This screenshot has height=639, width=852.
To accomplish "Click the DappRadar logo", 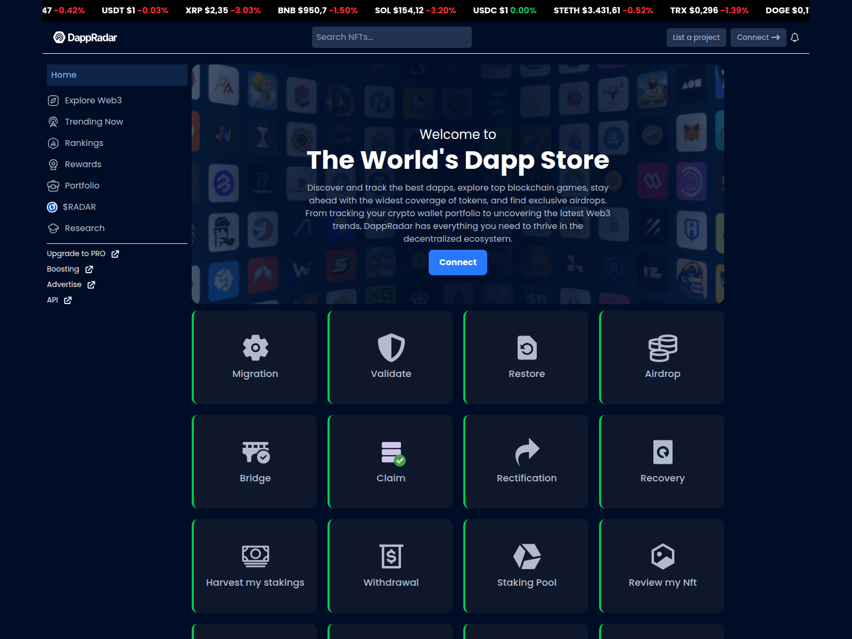I will point(85,37).
